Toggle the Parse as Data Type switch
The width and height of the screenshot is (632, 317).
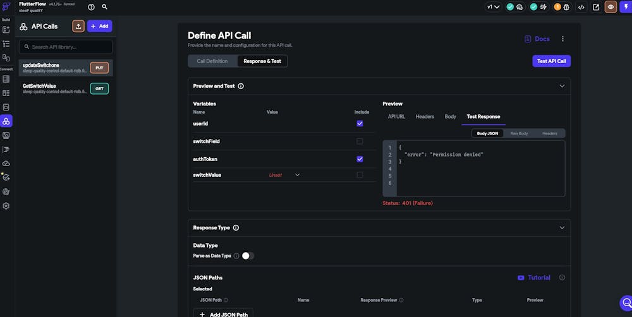[248, 256]
